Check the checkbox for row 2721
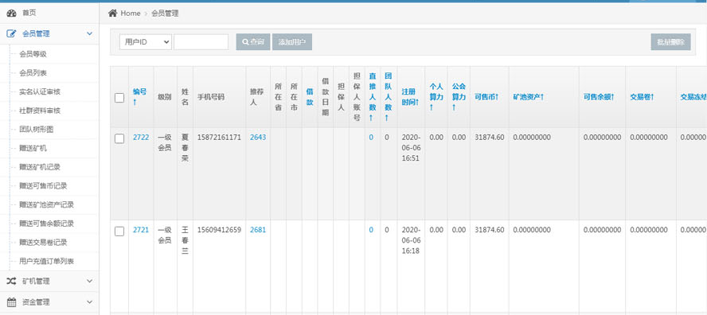 (119, 231)
